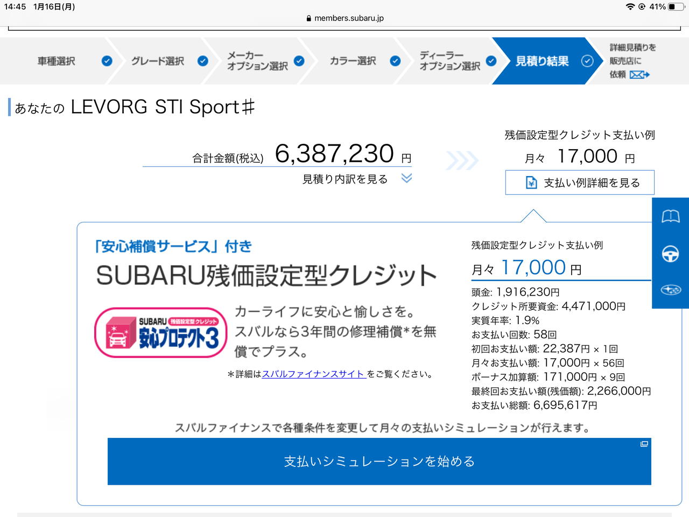Viewport: 689px width, 517px height.
Task: Request detailed estimate from dealer 詳細見積りを販売店に依頼
Action: pyautogui.click(x=632, y=61)
